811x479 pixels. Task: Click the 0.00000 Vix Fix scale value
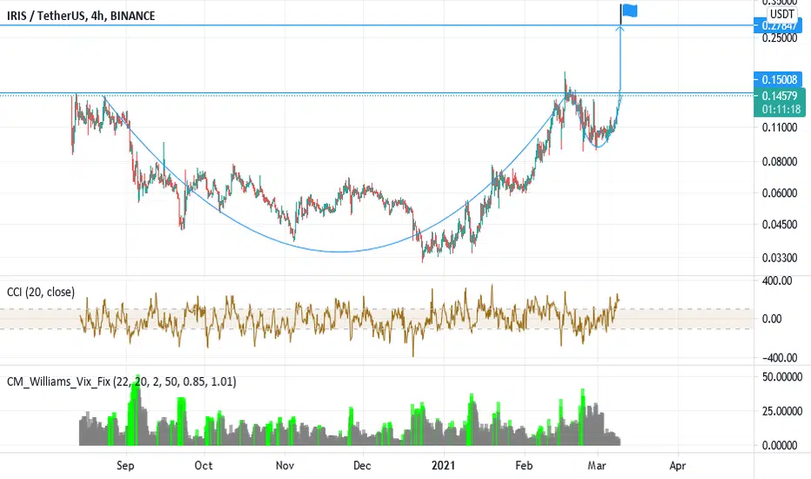pyautogui.click(x=780, y=445)
